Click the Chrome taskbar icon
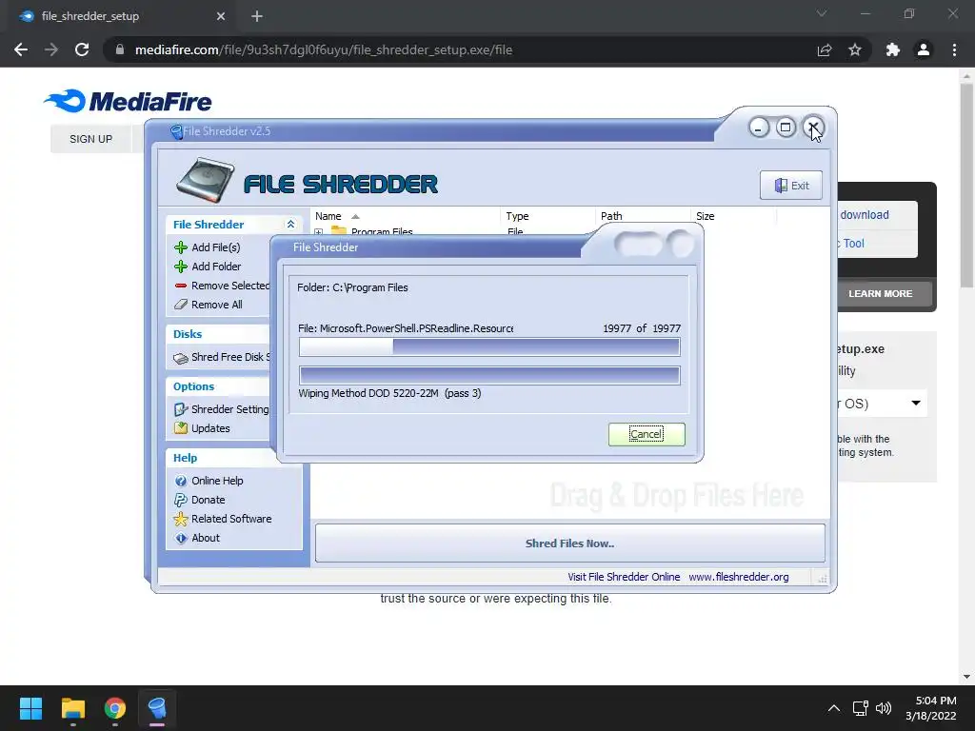This screenshot has height=731, width=975. click(115, 708)
